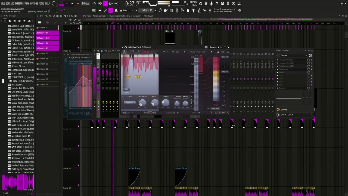This screenshot has width=348, height=196.
Task: Select the Massive #9 pattern
Action: pos(48,33)
